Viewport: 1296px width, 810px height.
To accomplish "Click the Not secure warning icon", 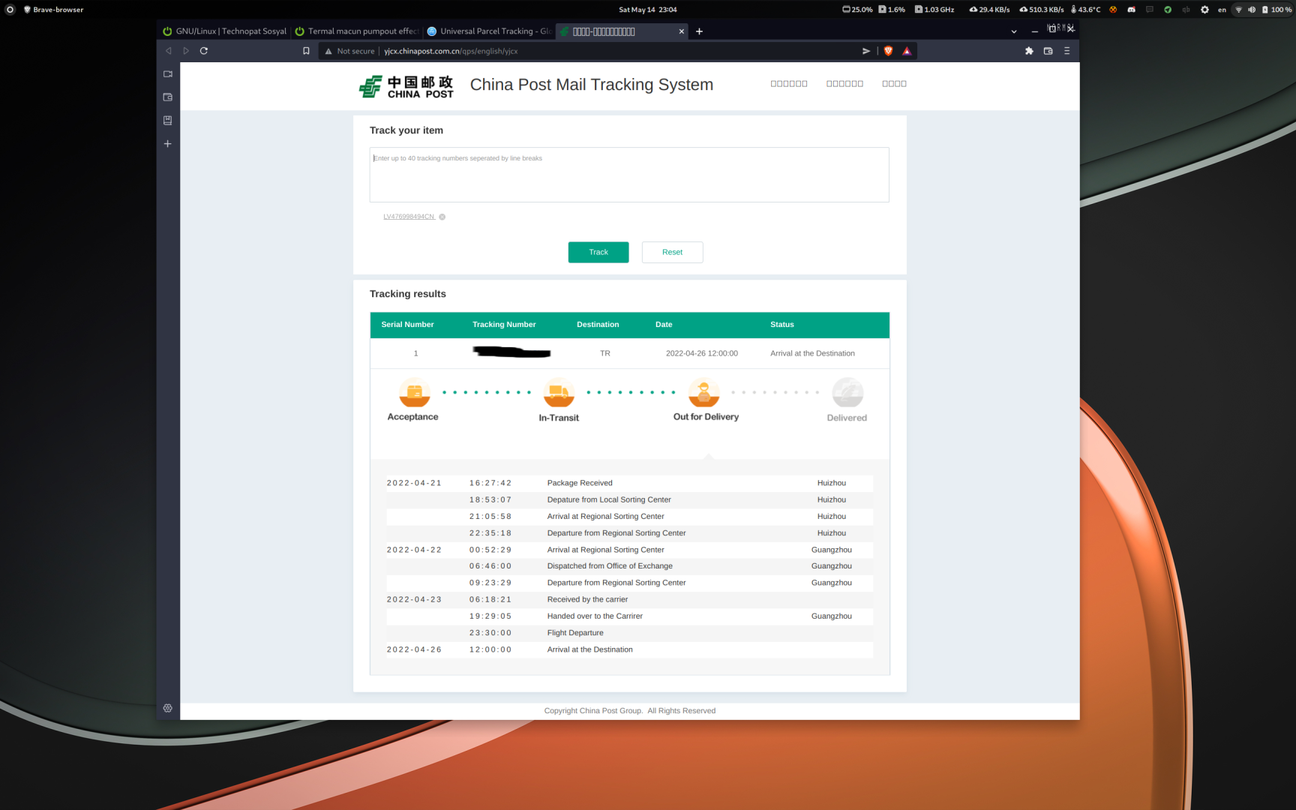I will coord(328,51).
